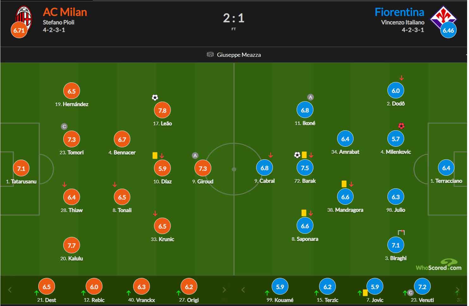Show previous AC Milan substitutes
Screen dimensions: 469x306
click(10, 290)
